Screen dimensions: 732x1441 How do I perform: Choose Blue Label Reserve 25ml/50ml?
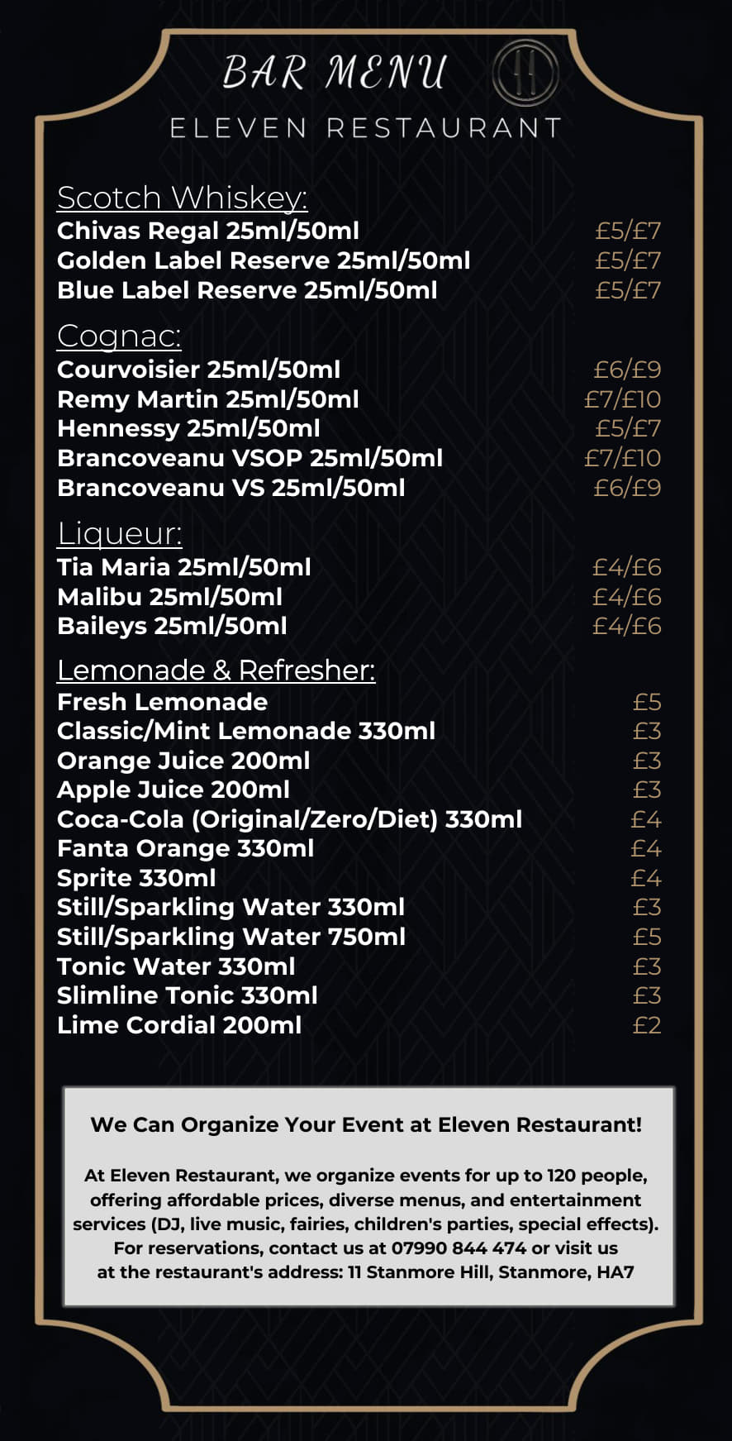click(247, 290)
